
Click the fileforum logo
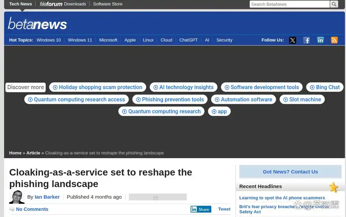[x=51, y=4]
